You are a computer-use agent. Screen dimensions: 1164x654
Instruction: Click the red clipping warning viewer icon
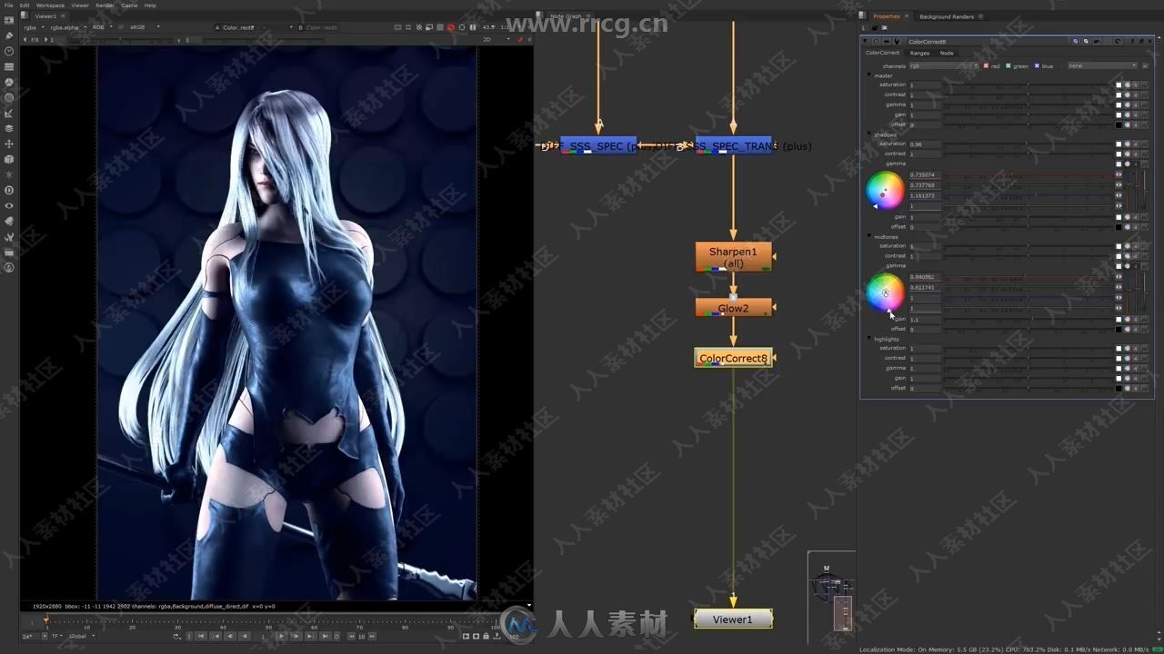pyautogui.click(x=451, y=27)
